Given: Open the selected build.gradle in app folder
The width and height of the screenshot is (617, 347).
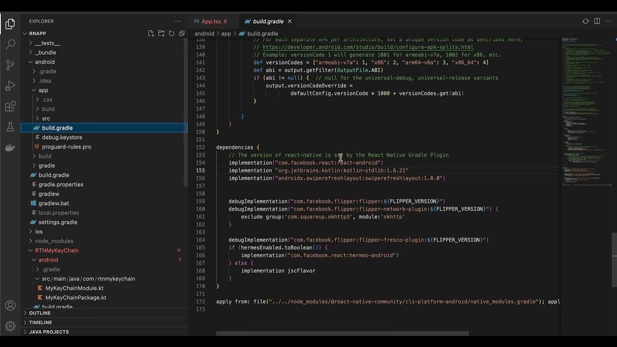Looking at the screenshot, I should point(104,128).
